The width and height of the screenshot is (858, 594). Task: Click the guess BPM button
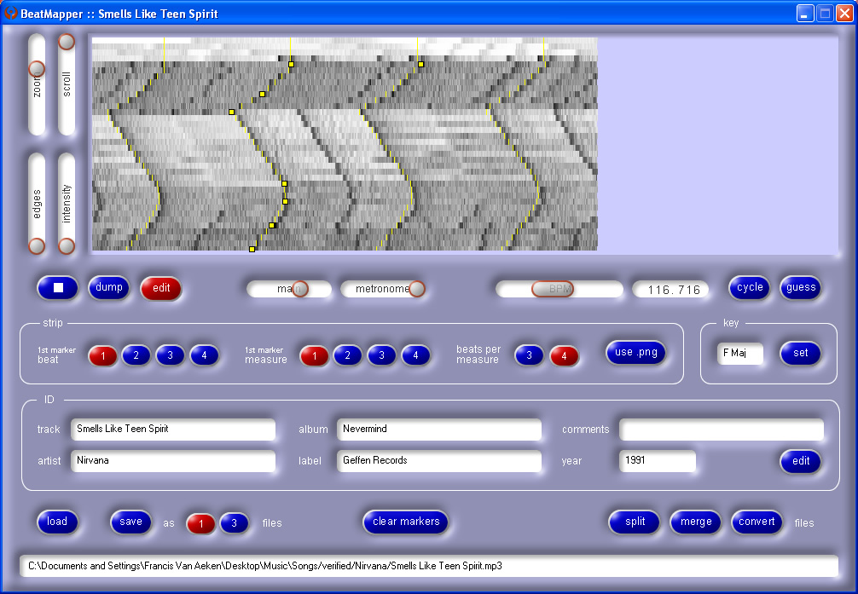pyautogui.click(x=801, y=288)
